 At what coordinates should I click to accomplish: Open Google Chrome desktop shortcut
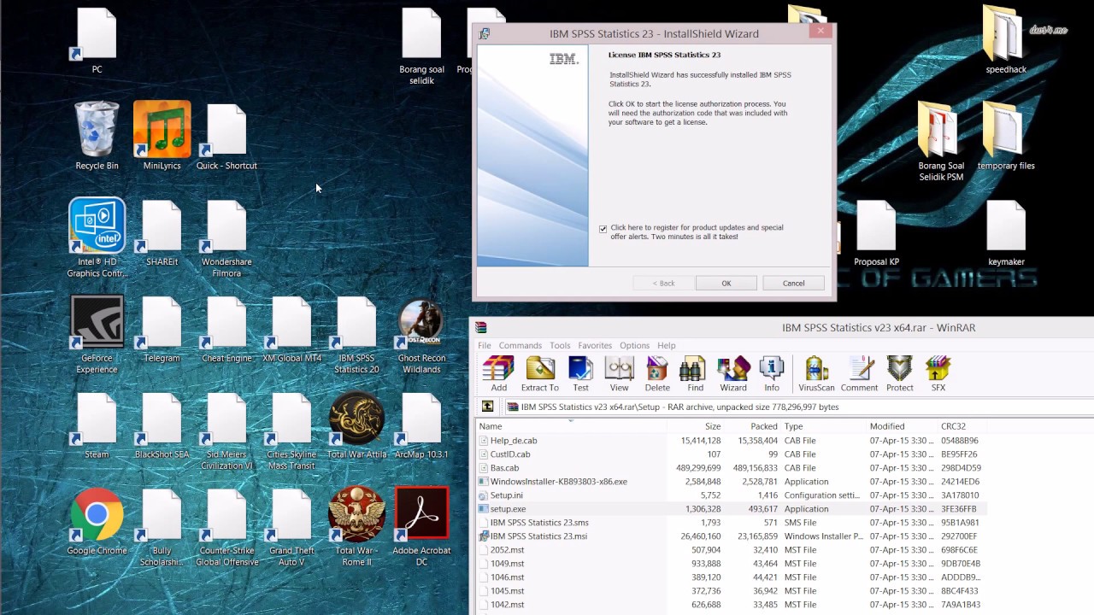click(97, 521)
